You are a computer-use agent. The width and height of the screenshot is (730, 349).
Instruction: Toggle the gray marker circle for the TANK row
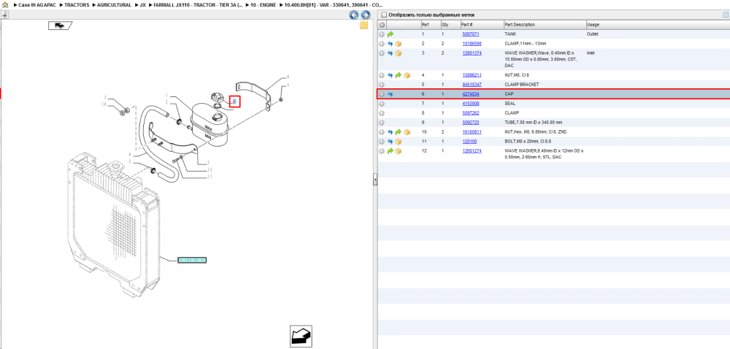[x=382, y=34]
